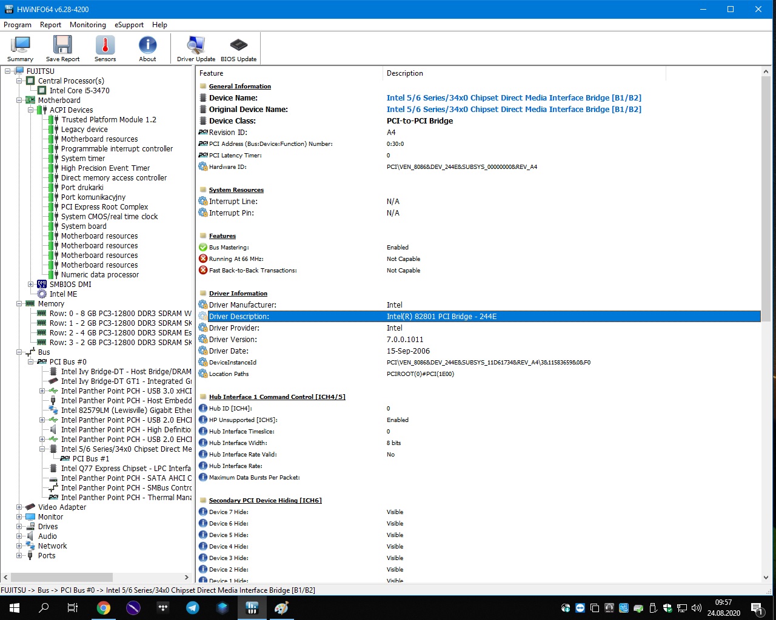Image resolution: width=776 pixels, height=620 pixels.
Task: Launch BIOS Update chip icon
Action: [x=238, y=48]
